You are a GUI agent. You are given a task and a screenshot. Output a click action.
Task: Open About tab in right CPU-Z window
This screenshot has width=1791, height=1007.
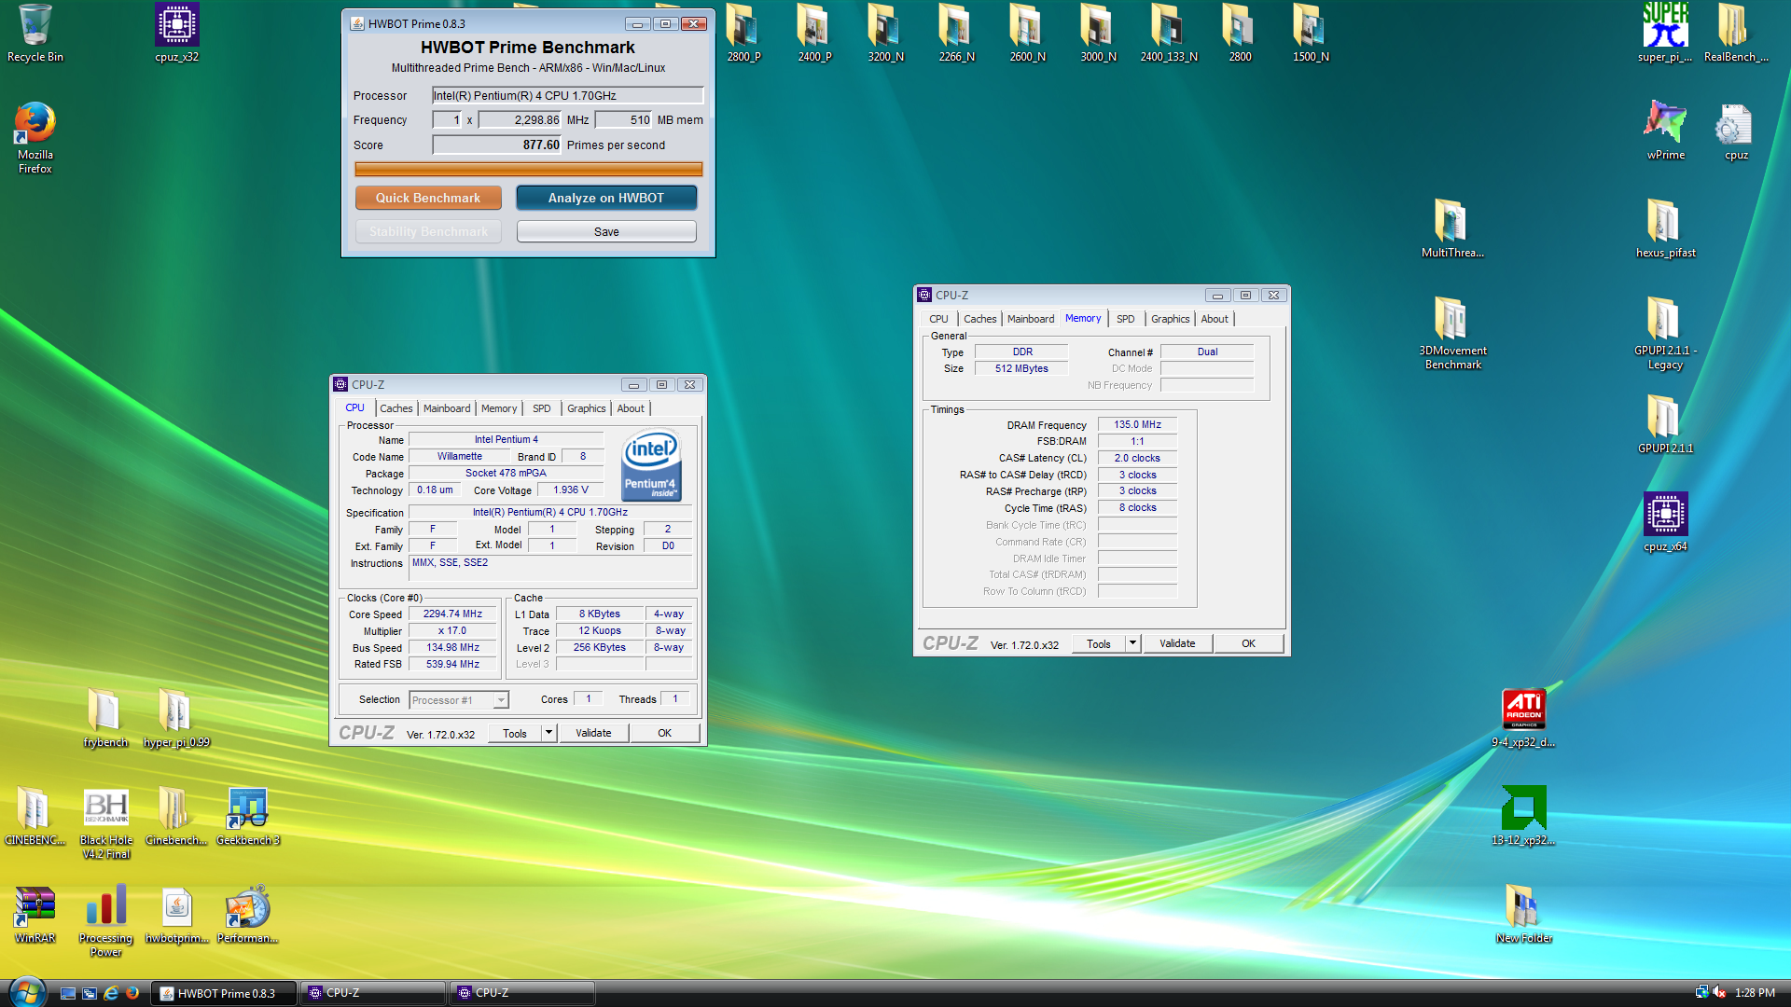[1214, 319]
